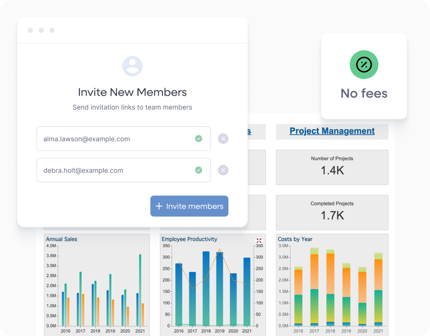Image resolution: width=430 pixels, height=336 pixels.
Task: Remove alma.lawson@example.com with the X icon
Action: click(x=223, y=139)
